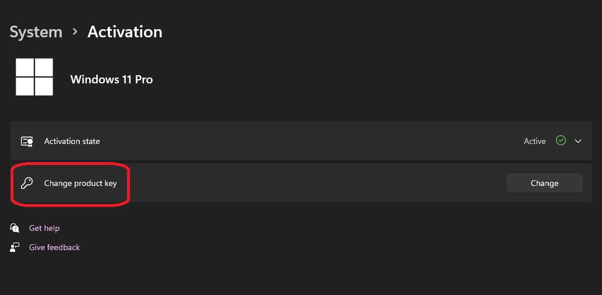This screenshot has width=602, height=295.
Task: Click the Windows logo icon
Action: (34, 77)
